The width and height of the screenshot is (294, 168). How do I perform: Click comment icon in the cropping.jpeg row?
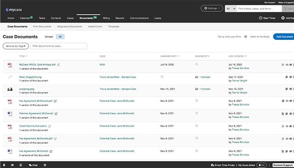click(290, 89)
